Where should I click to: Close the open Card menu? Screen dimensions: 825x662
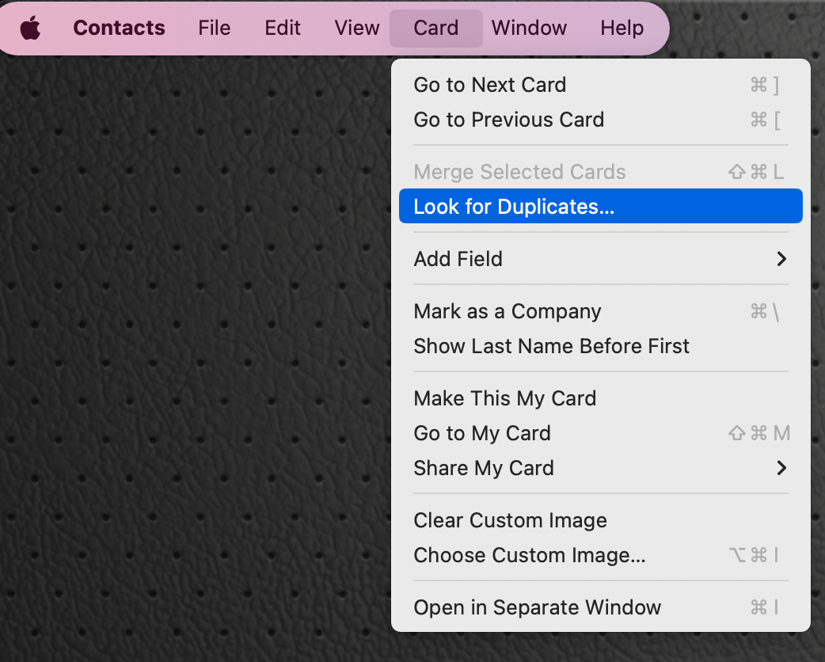435,29
